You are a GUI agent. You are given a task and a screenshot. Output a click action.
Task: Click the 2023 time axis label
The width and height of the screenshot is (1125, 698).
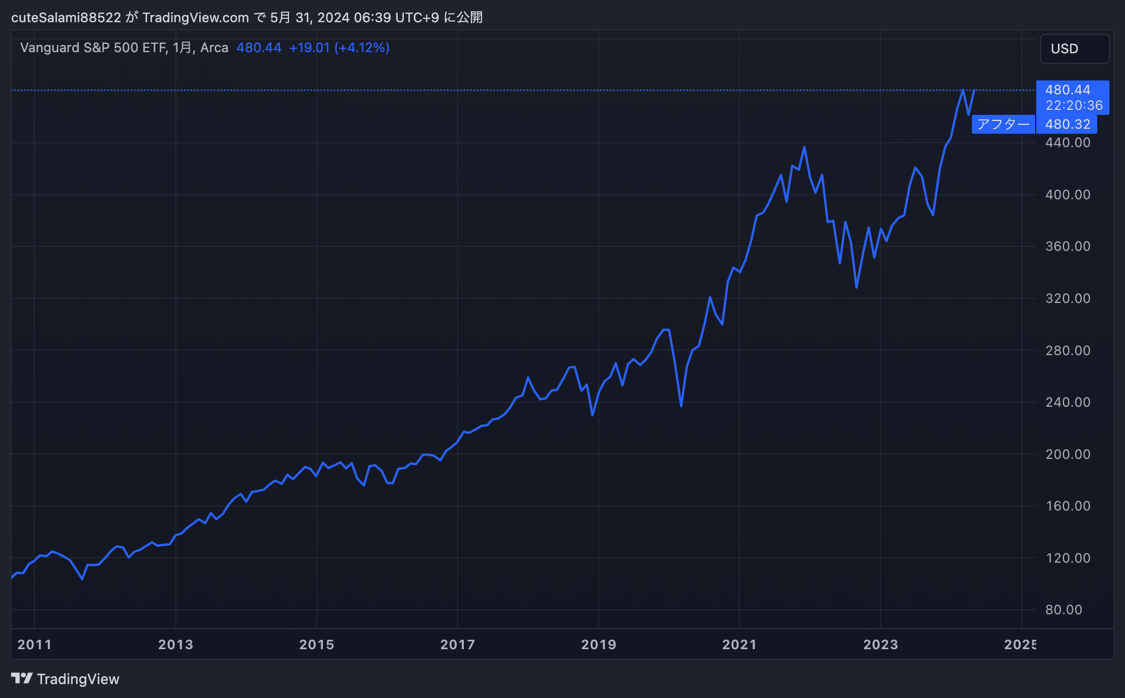pos(880,645)
